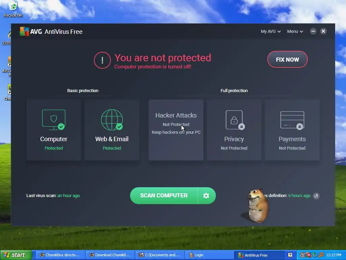Click AntiVirus Free taskbar item
Screen dimensions: 346x260
(259, 255)
